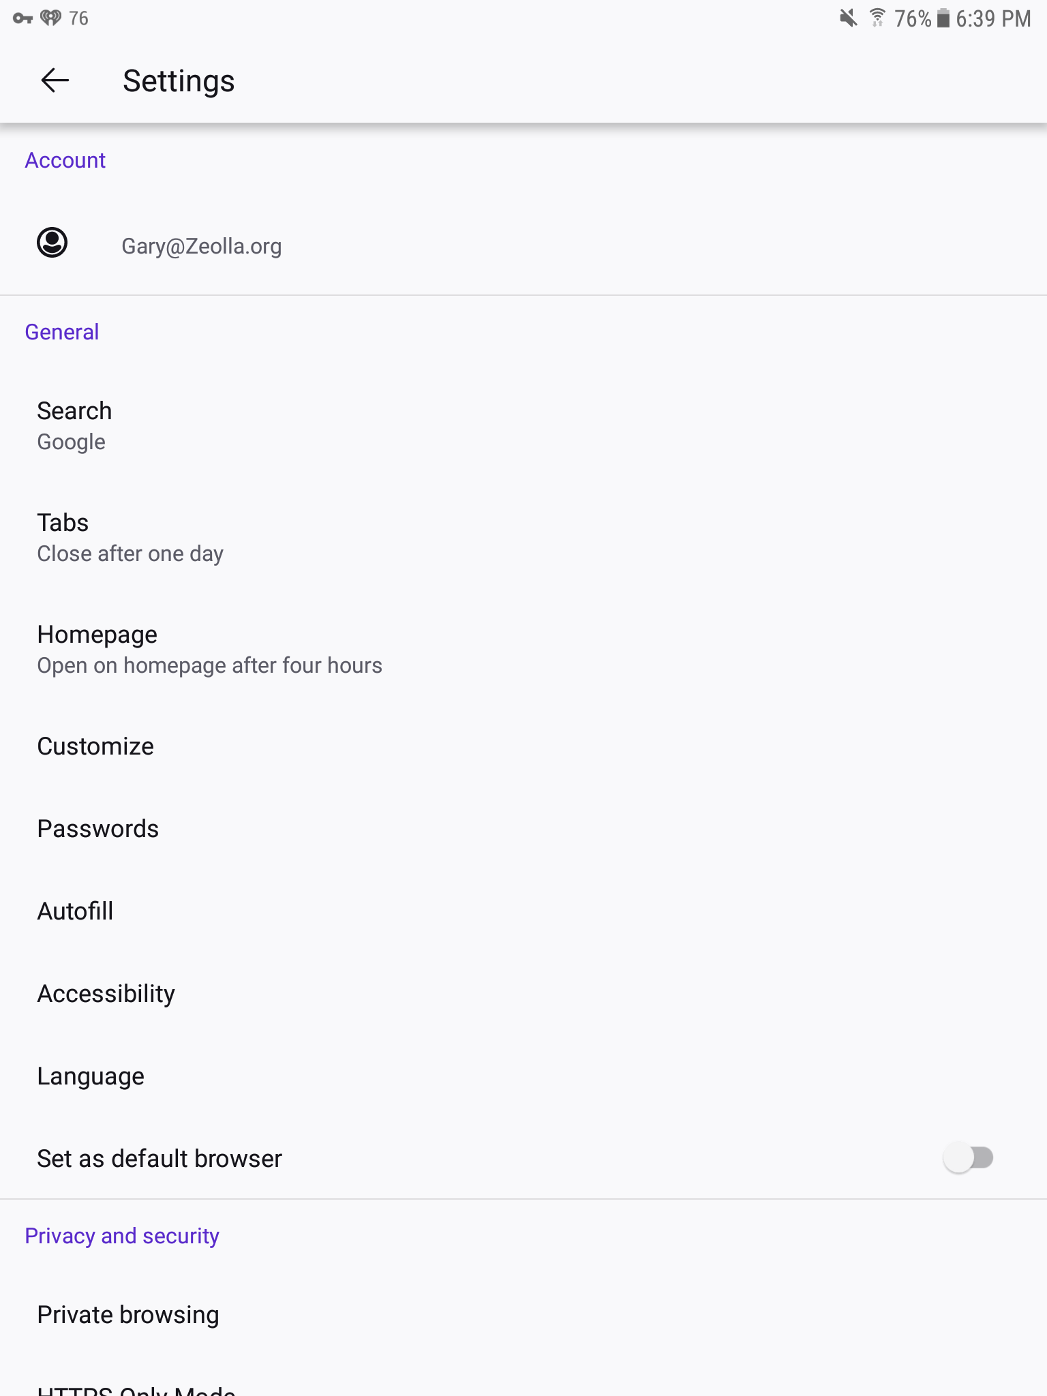Viewport: 1047px width, 1396px height.
Task: Open Private browsing settings
Action: 128,1315
